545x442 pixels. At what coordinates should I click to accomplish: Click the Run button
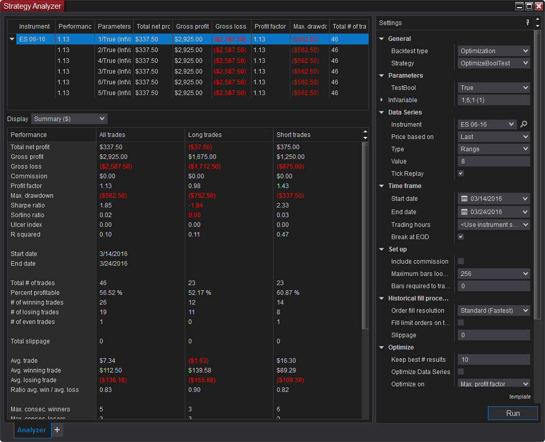[x=513, y=413]
